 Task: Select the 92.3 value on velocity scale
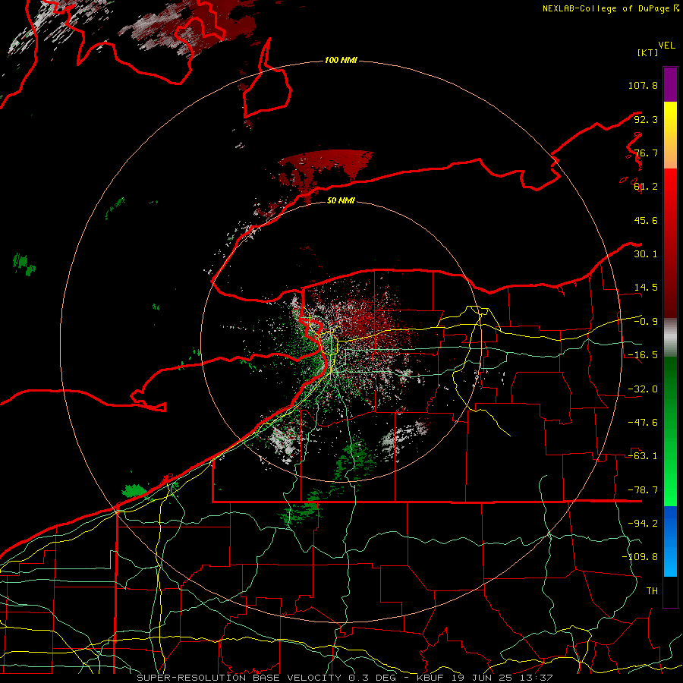click(x=646, y=119)
